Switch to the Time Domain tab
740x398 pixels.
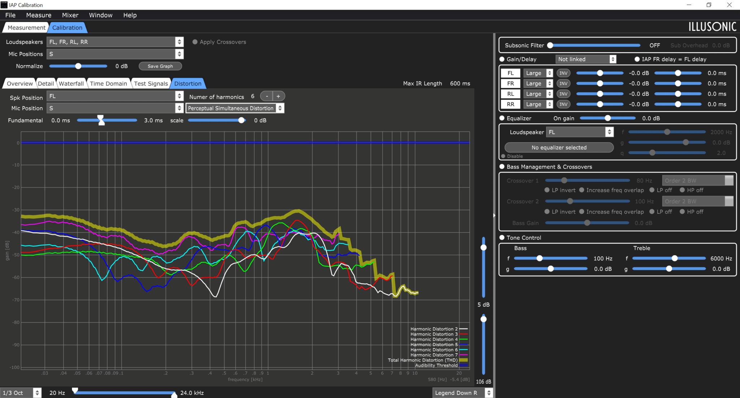(x=108, y=84)
